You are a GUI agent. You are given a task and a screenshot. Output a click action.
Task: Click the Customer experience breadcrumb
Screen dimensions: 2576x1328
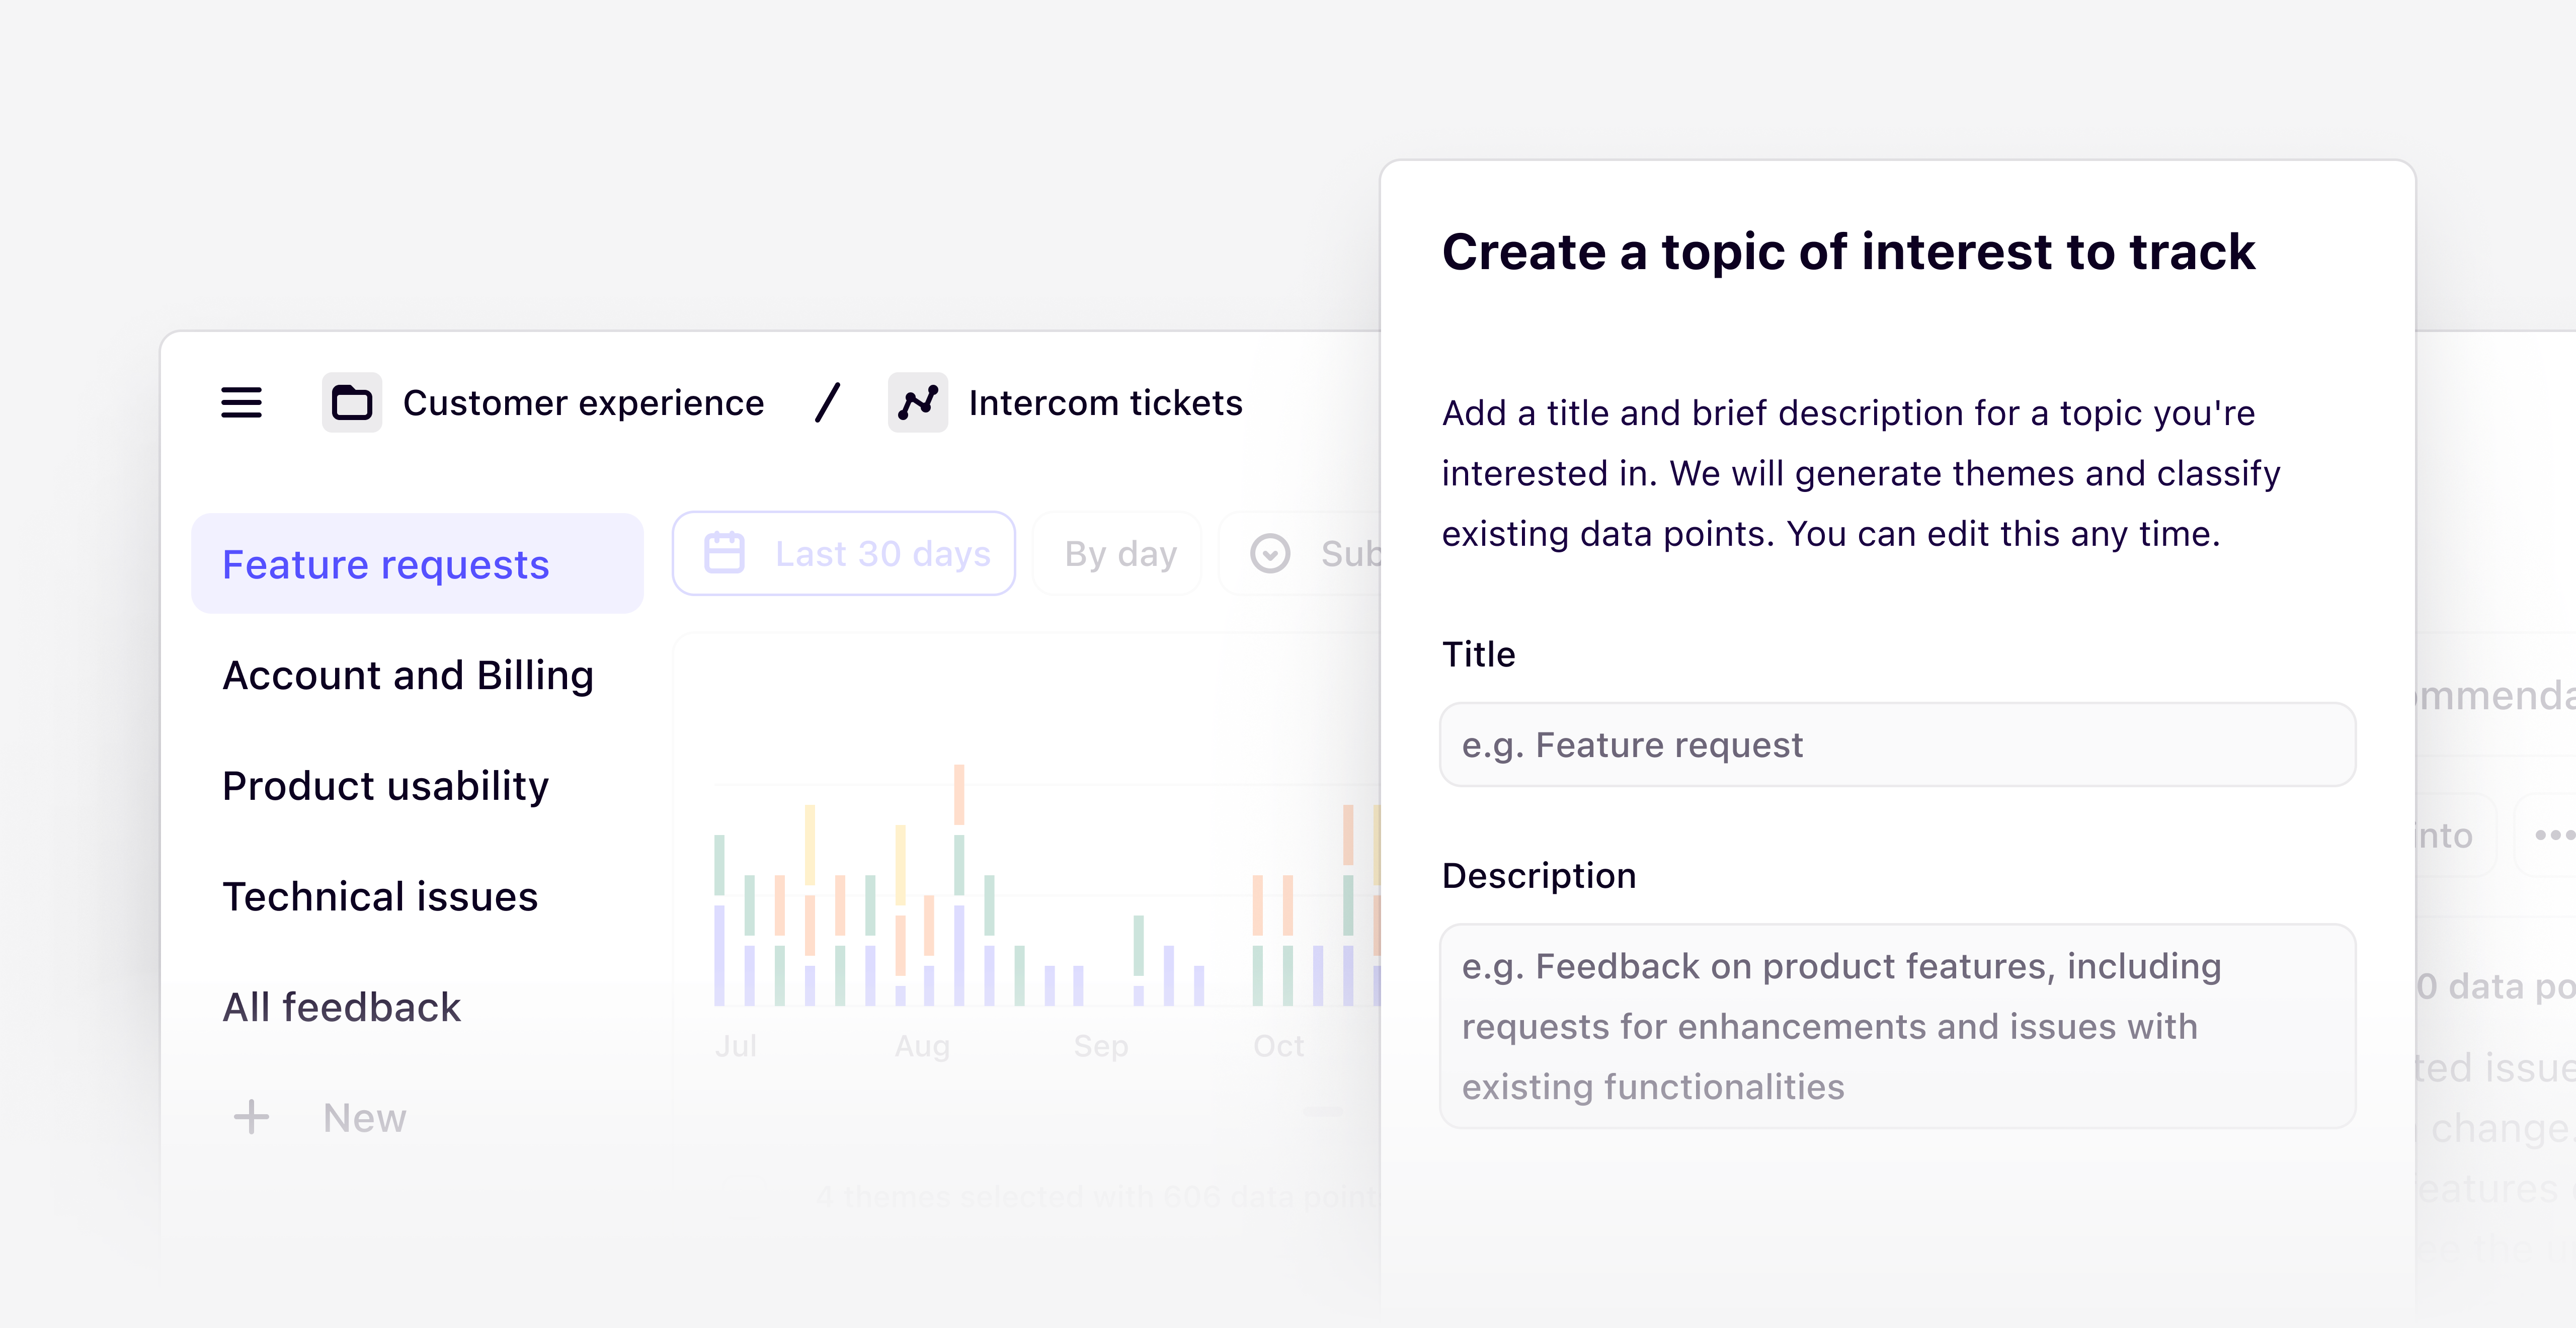tap(583, 402)
